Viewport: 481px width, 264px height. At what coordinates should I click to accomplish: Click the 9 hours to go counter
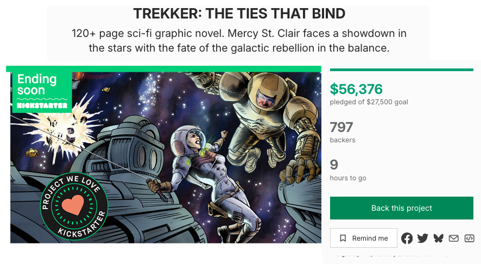(334, 164)
